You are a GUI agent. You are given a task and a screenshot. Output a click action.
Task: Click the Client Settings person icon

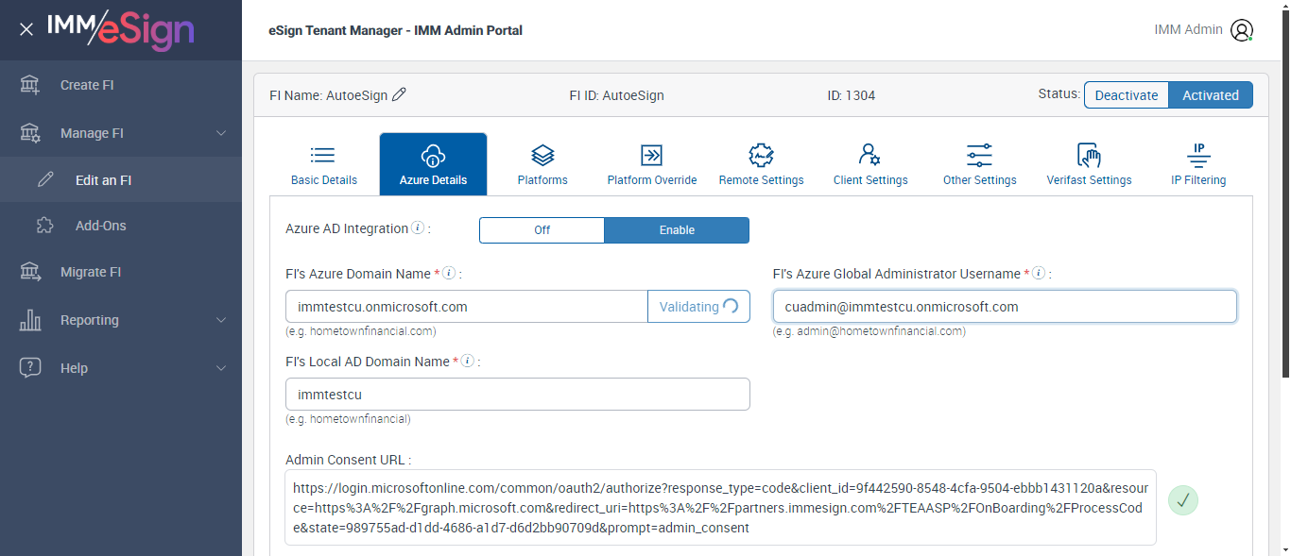pyautogui.click(x=869, y=155)
